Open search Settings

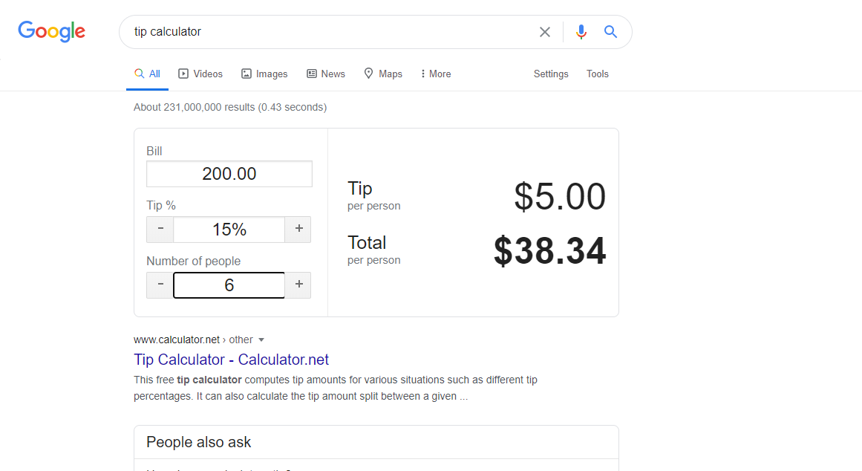[x=551, y=74]
